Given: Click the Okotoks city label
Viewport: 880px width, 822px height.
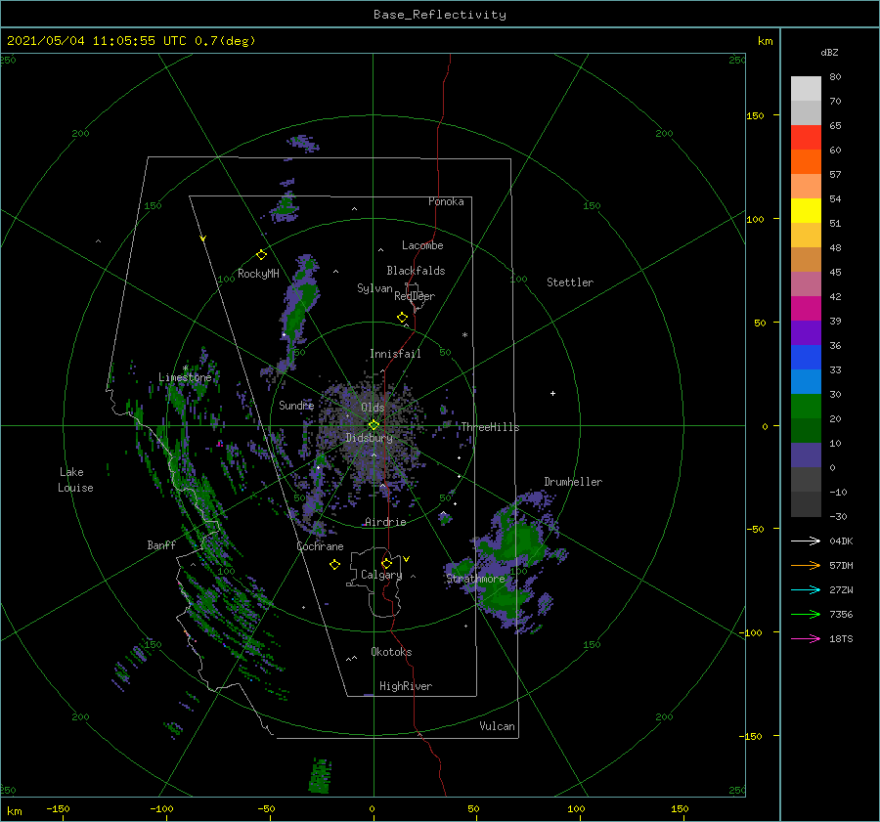Looking at the screenshot, I should pos(392,652).
